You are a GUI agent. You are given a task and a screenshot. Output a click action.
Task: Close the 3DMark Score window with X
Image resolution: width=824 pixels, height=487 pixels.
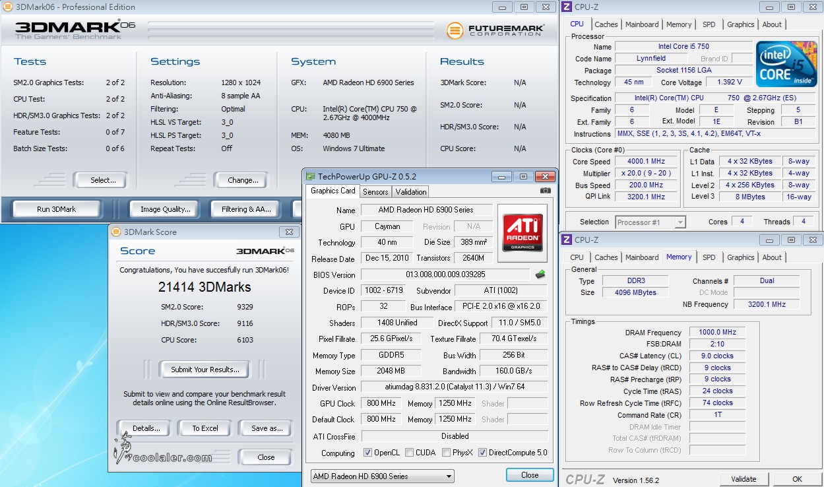coord(288,232)
